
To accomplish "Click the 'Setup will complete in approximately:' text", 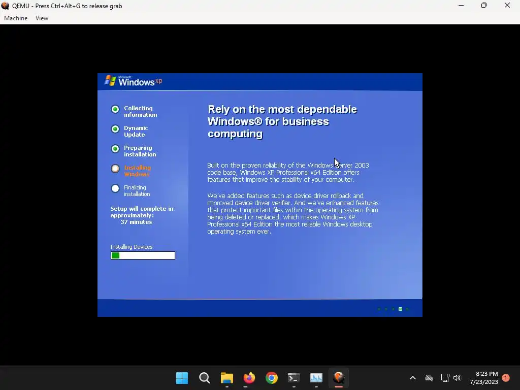I will (142, 212).
